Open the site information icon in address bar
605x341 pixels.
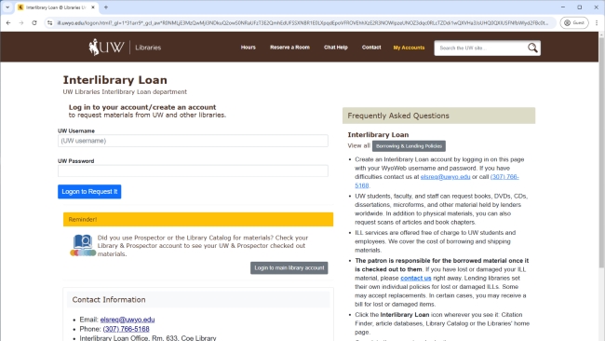click(49, 22)
